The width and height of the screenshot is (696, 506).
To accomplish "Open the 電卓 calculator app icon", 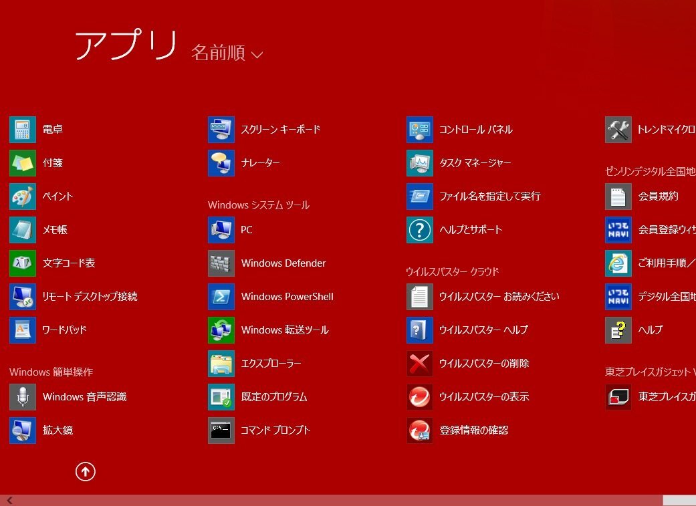I will point(23,130).
